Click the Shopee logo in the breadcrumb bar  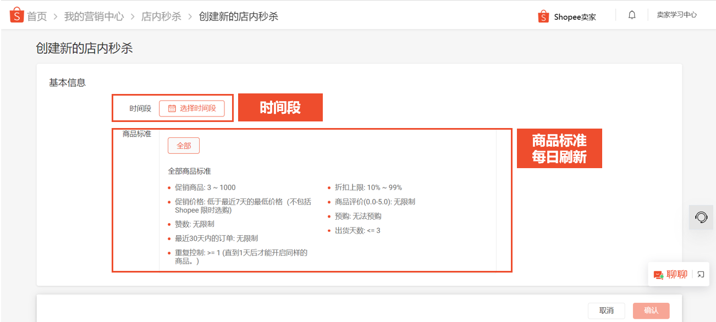coord(16,15)
